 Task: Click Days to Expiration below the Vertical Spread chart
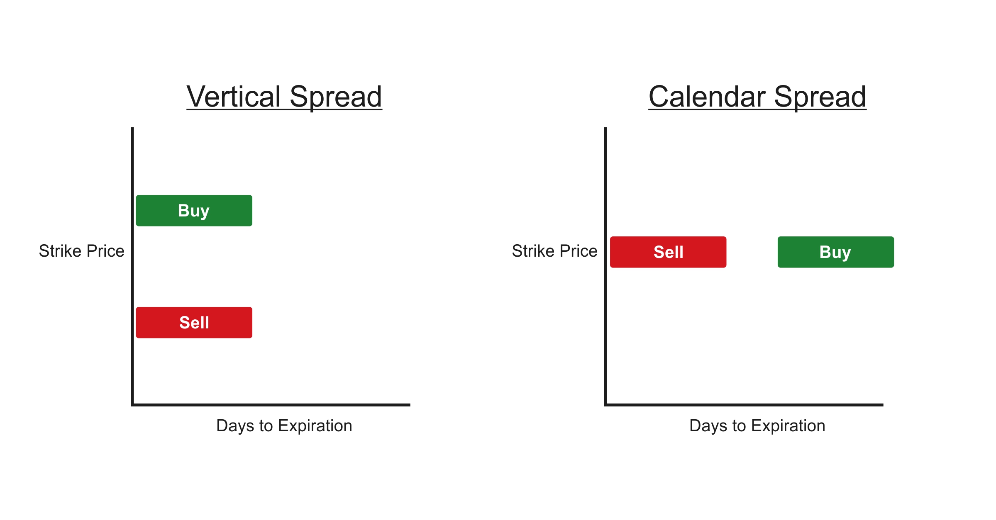(x=284, y=426)
